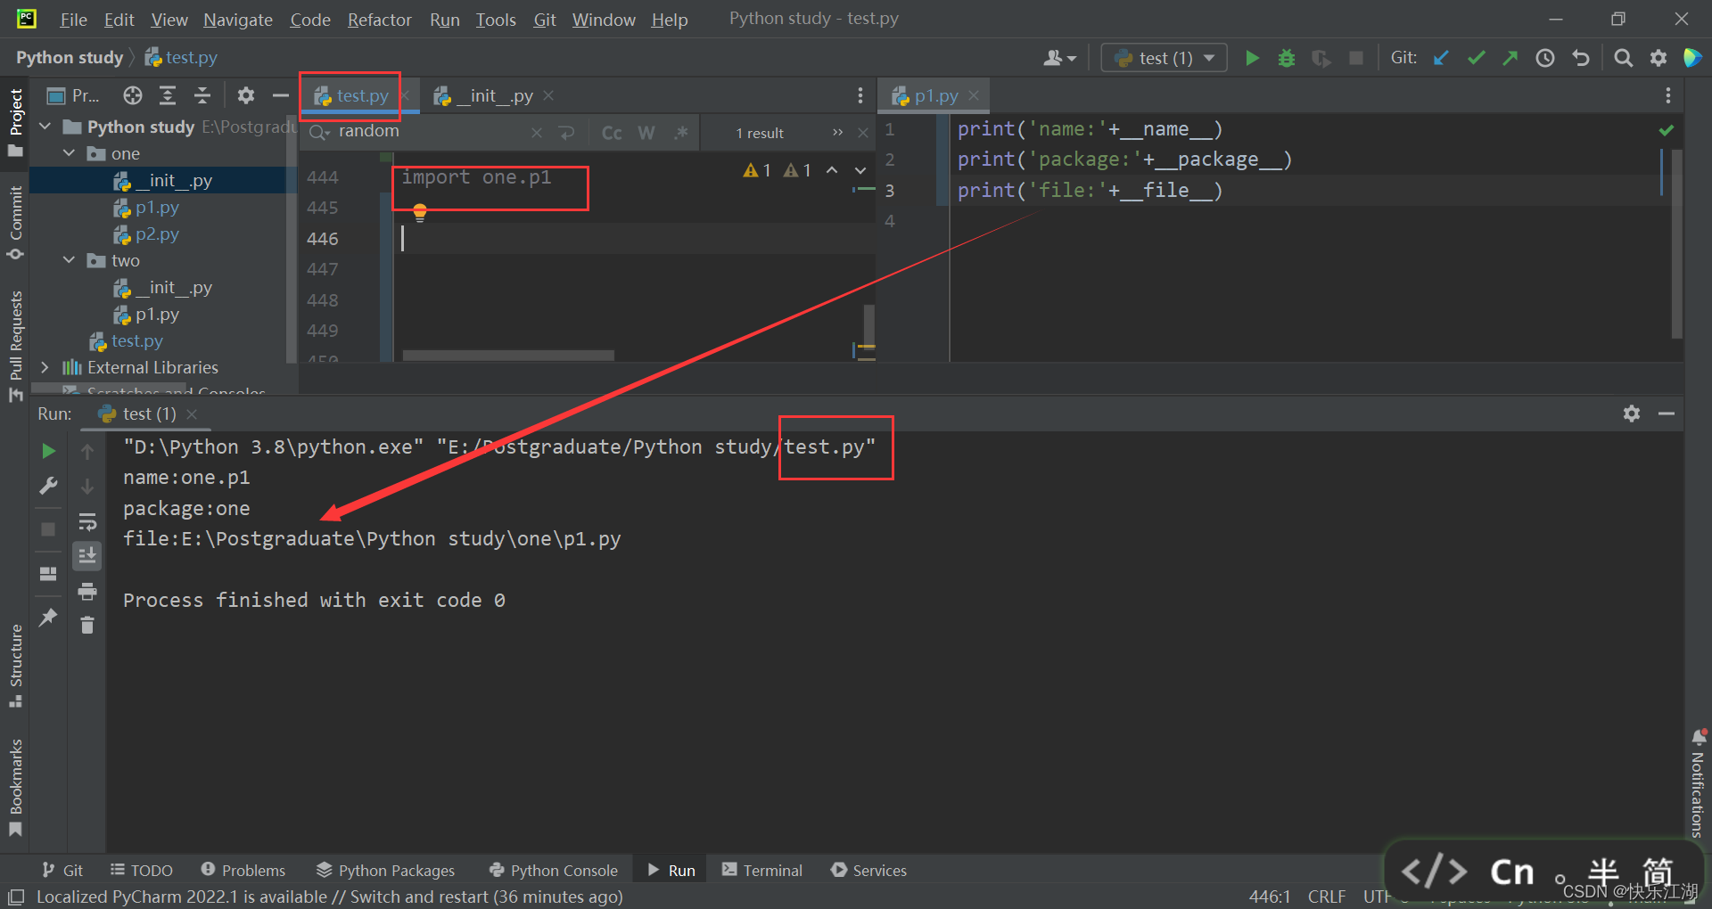Open Structure side tool window
Image resolution: width=1712 pixels, height=909 pixels.
tap(15, 665)
